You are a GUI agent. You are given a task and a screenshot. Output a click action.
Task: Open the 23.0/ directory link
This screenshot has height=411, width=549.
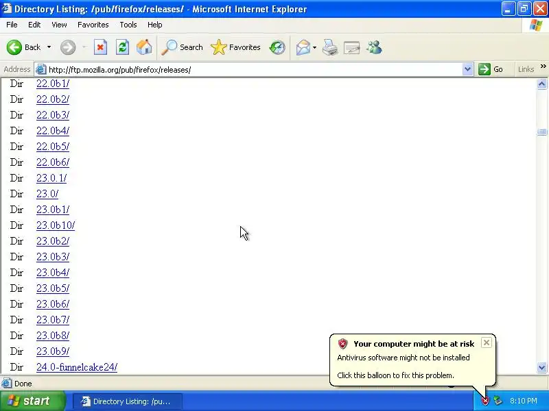[x=47, y=194]
